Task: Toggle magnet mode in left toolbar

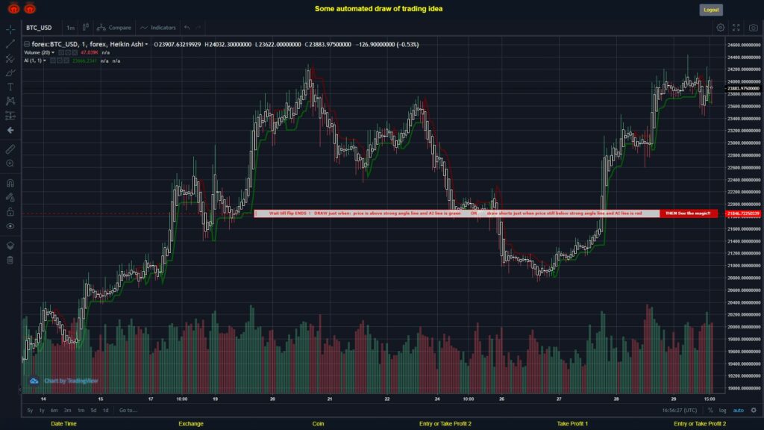Action: (10, 183)
